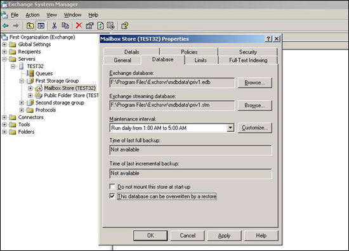Expand the Tools node

tap(4, 125)
